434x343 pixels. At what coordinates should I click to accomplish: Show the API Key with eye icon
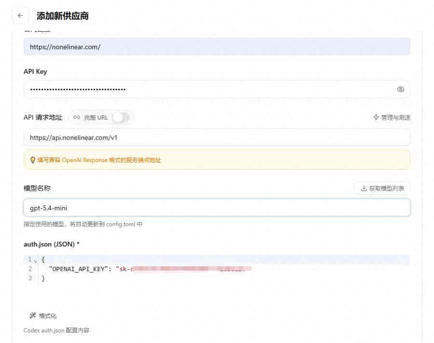[x=401, y=89]
